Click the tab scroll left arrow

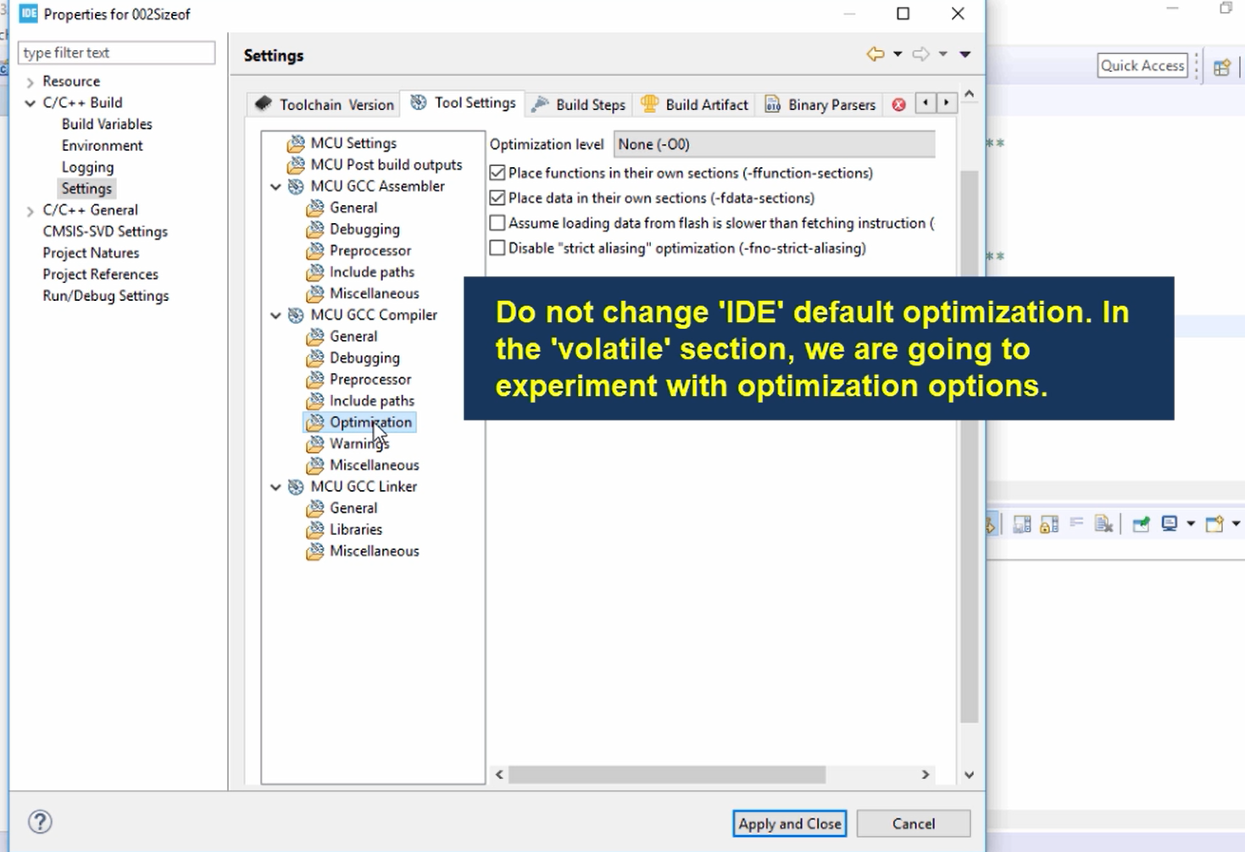click(x=925, y=103)
